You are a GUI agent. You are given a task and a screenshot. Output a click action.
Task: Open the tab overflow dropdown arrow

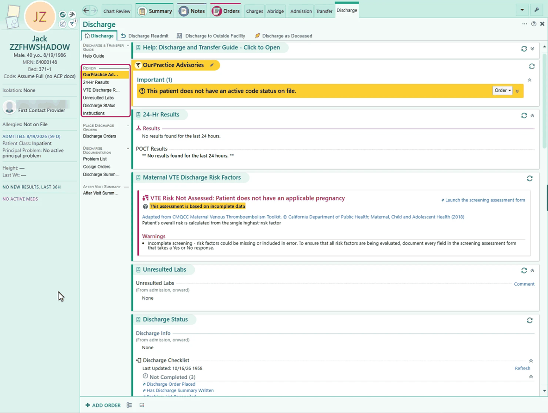coord(522,10)
